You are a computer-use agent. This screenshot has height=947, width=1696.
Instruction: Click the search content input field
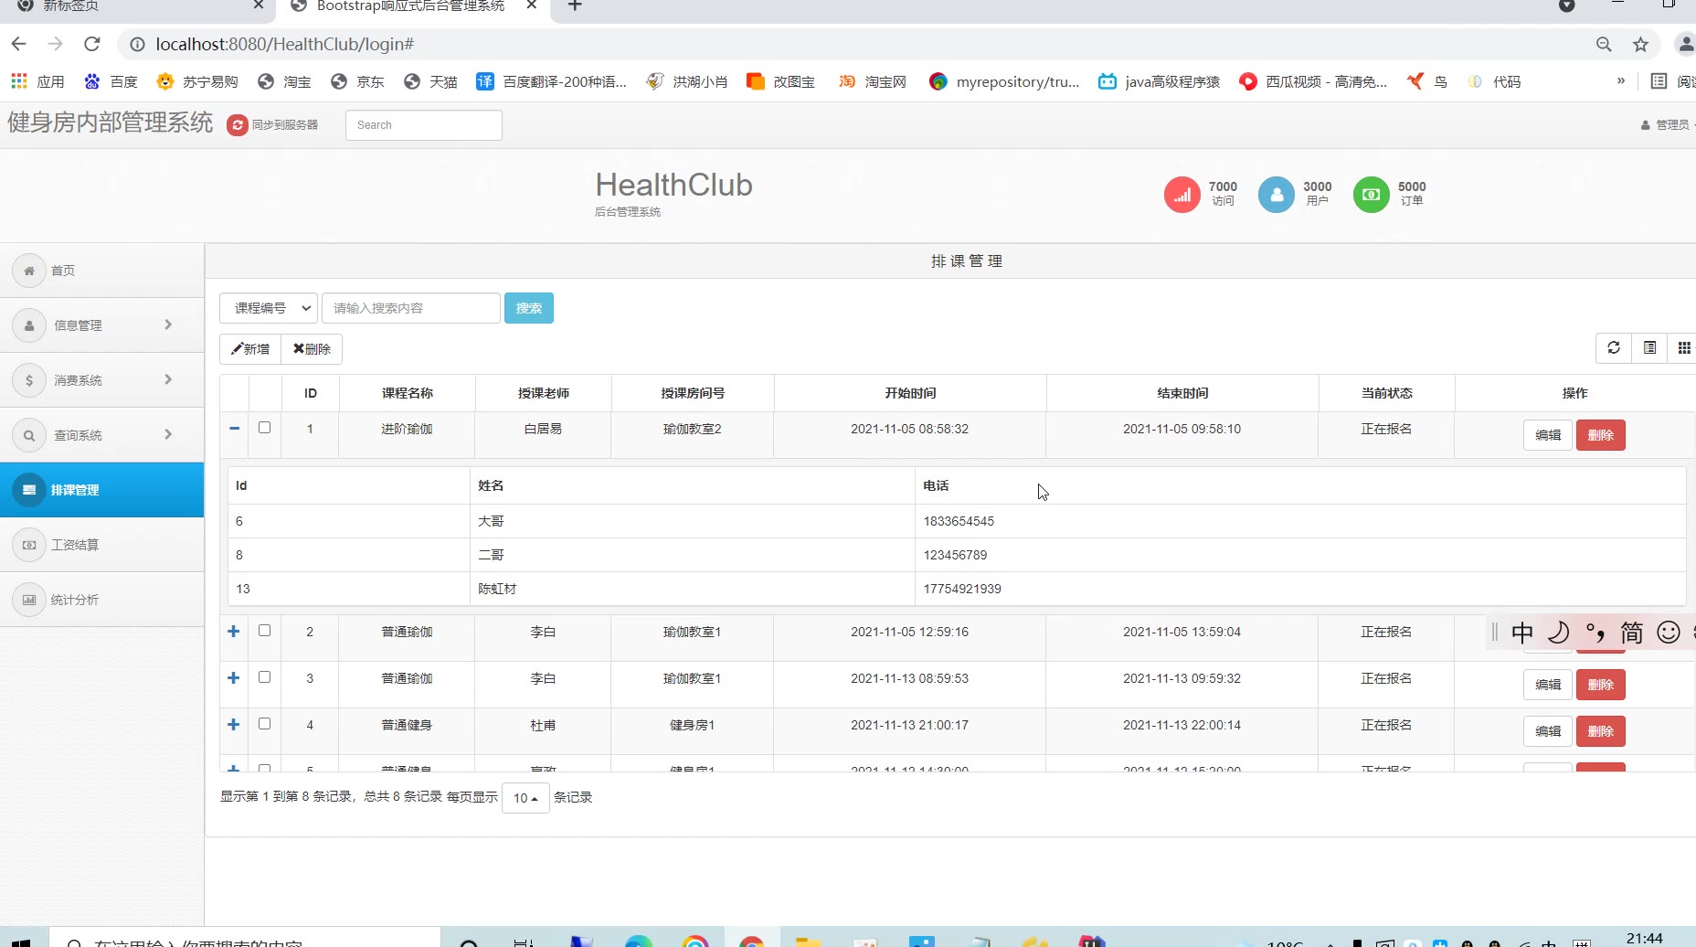pyautogui.click(x=411, y=308)
